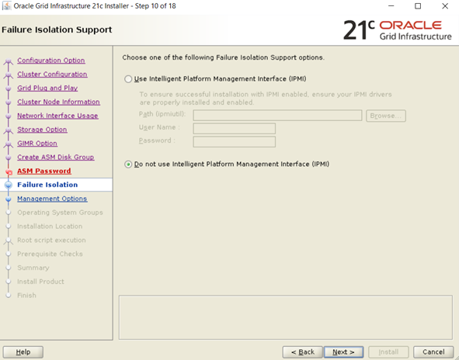Select Use Intelligent Platform Management Interface radio
This screenshot has height=360, width=459.
point(128,79)
